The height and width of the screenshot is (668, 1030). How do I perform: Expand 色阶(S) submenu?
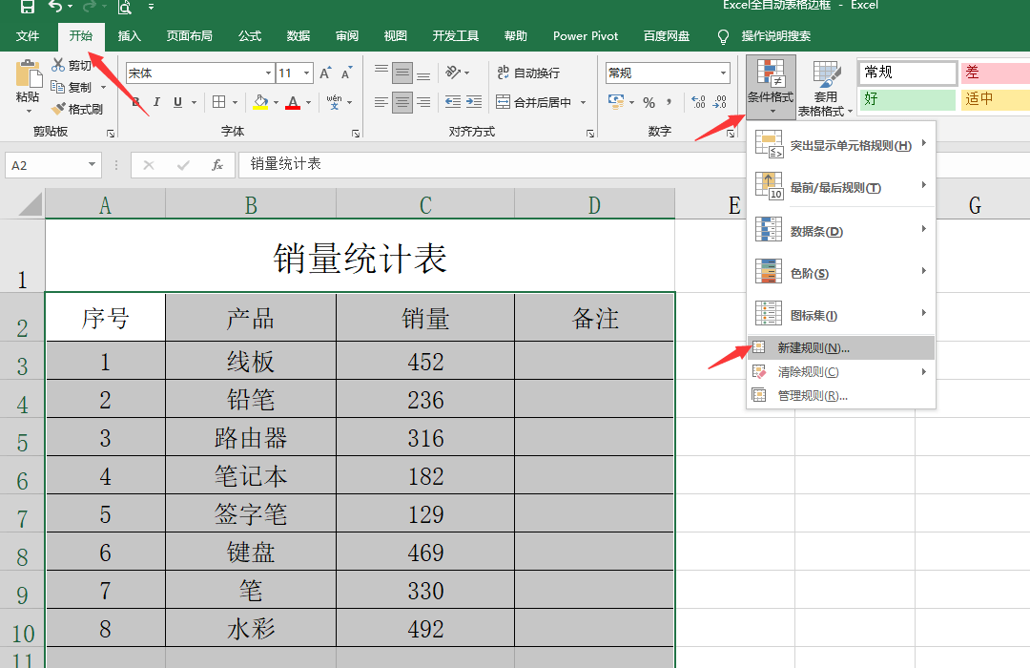tap(841, 273)
